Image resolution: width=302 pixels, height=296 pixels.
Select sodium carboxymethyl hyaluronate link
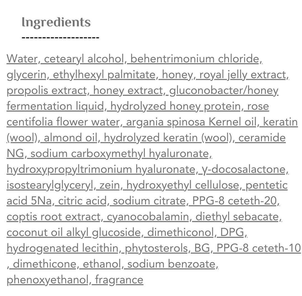tap(120, 154)
